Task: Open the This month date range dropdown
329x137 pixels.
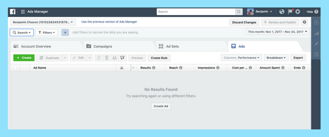Action: tap(277, 32)
